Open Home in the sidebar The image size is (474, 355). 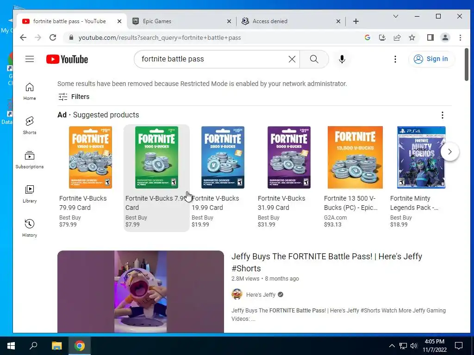pos(30,92)
